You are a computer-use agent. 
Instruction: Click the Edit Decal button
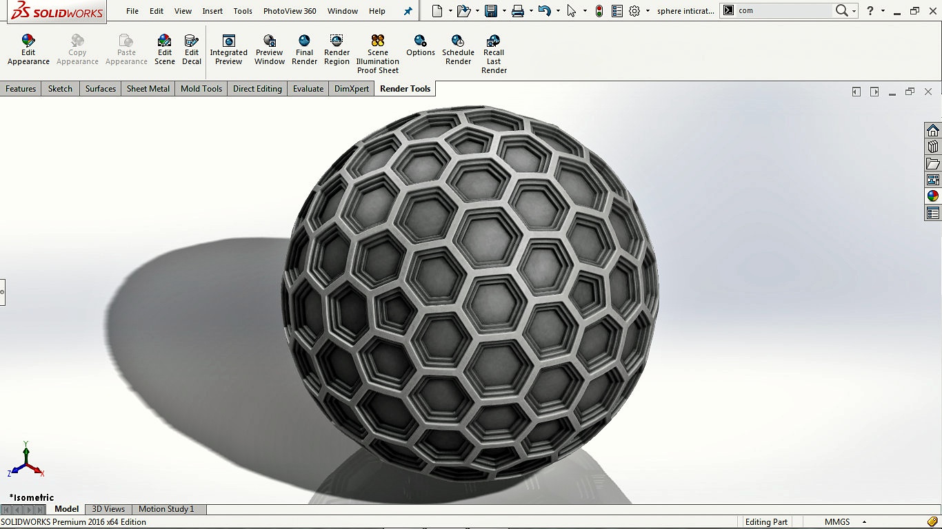(x=191, y=48)
